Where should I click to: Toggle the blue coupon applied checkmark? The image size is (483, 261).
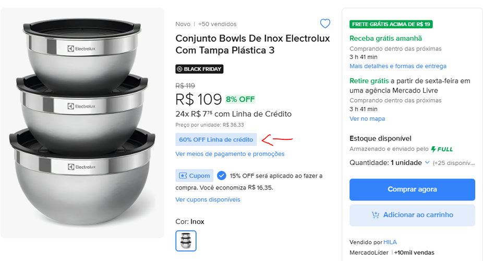[222, 175]
